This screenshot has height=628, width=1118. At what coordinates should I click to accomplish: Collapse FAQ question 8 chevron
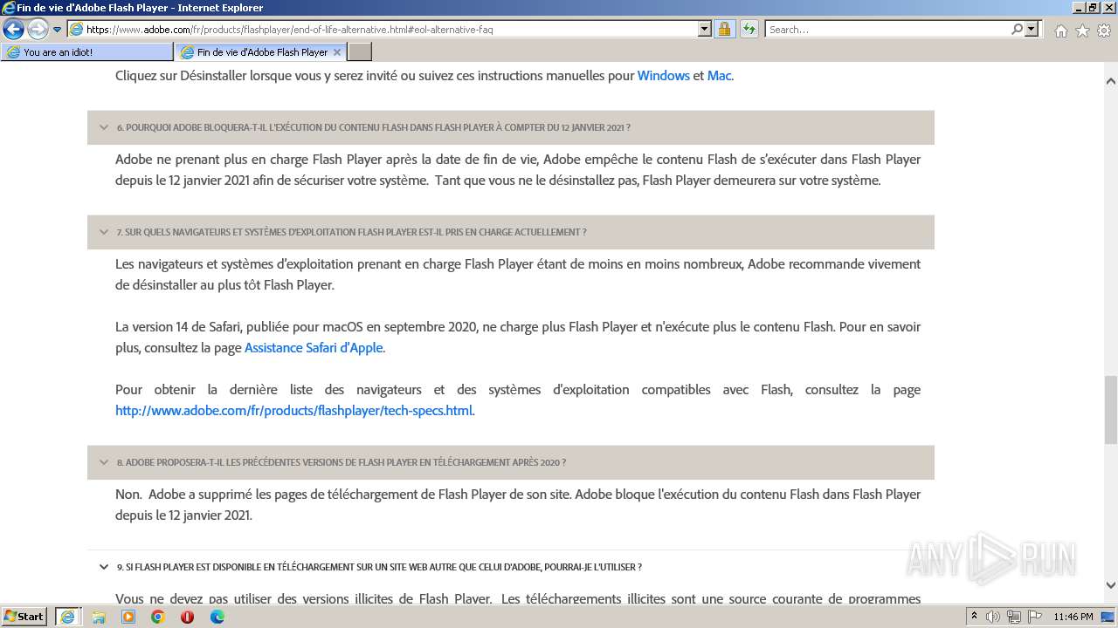[x=104, y=462]
